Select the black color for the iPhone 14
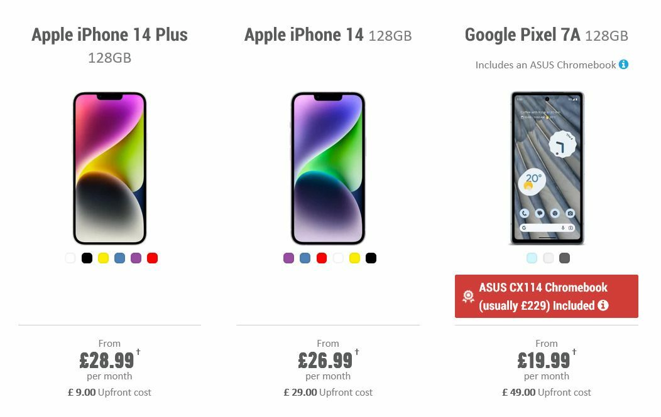This screenshot has height=417, width=661. 370,258
